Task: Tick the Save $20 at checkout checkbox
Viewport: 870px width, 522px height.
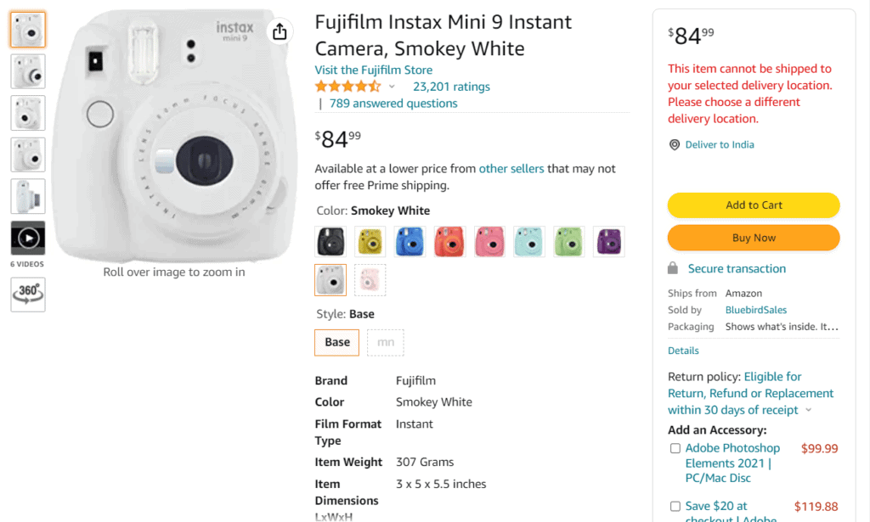Action: click(675, 507)
